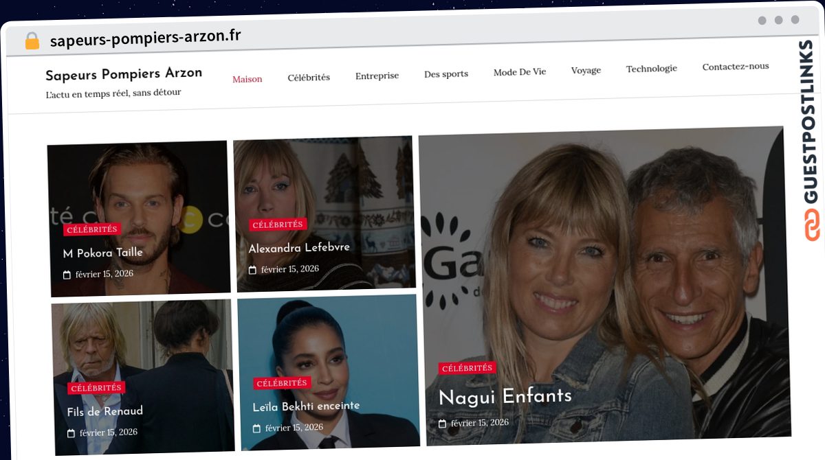Viewport: 825px width, 460px height.
Task: Open the M Pokora Taille article
Action: tap(103, 253)
